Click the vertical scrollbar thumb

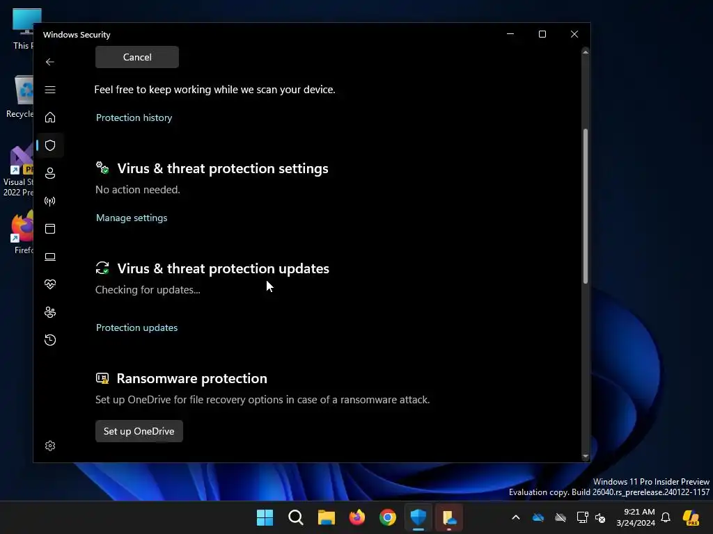(585, 207)
